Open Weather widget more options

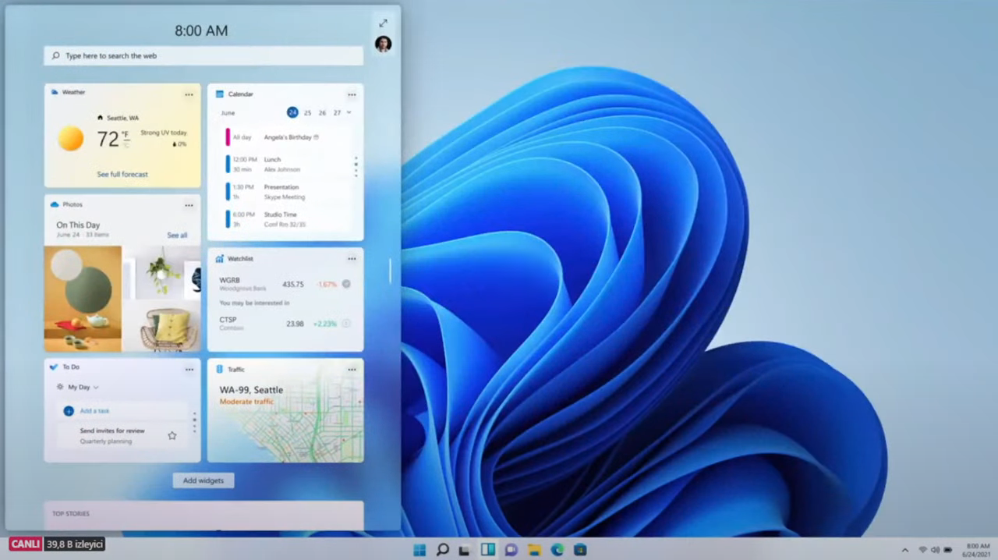pos(189,94)
